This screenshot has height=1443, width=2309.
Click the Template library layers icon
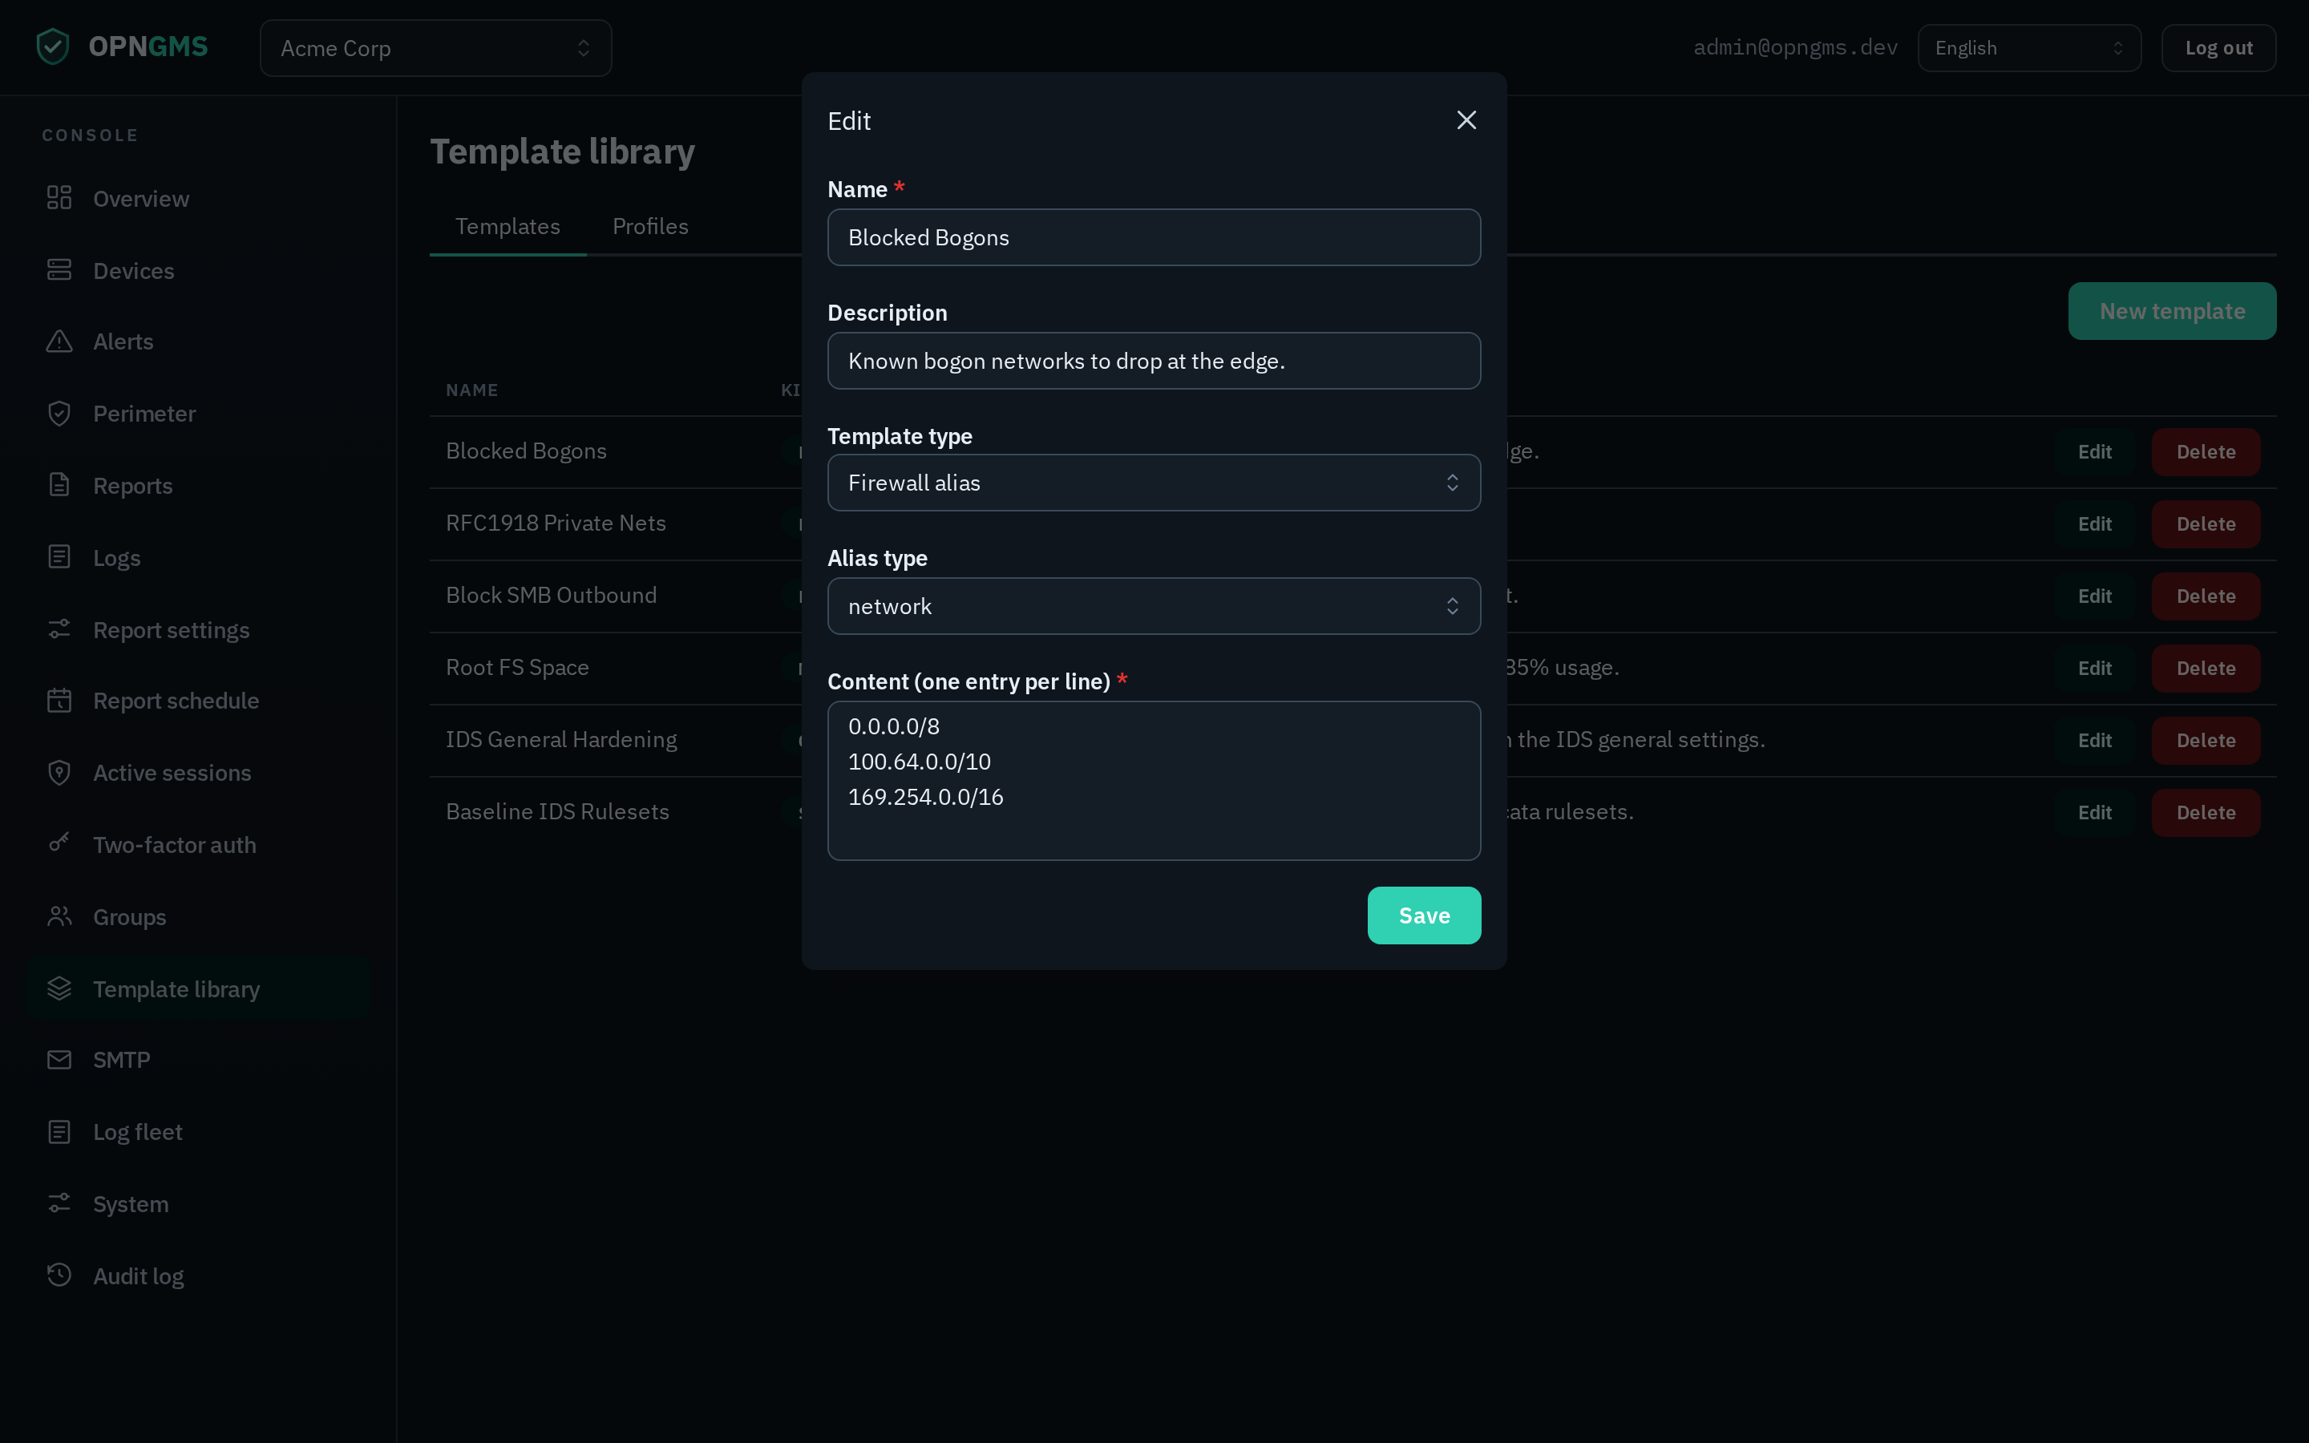click(59, 988)
